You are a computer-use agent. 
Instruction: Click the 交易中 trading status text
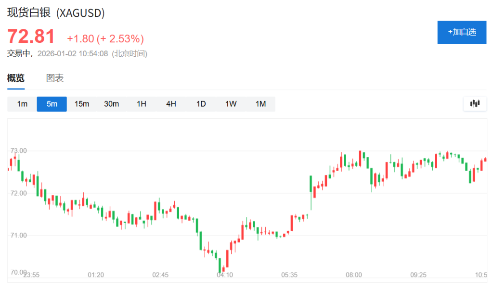coord(15,54)
